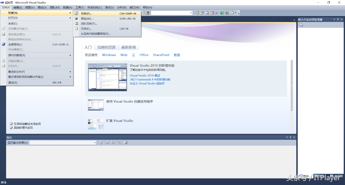
Task: Click 'Extend Visual Studio' (扩展 Visual Studio) thumbnail
Action: 96,124
